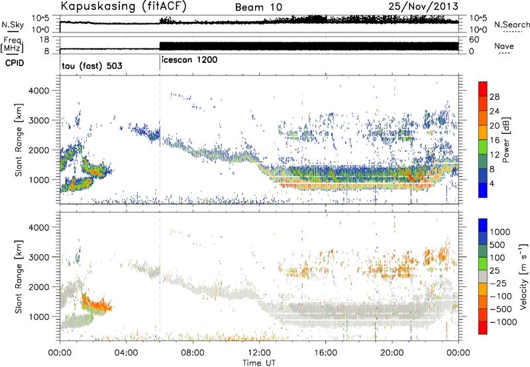The width and height of the screenshot is (530, 367).
Task: Click the "04:00" time tick label
Action: [x=126, y=353]
